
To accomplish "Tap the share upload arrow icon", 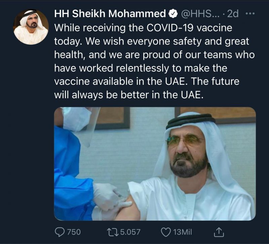I will (x=219, y=232).
